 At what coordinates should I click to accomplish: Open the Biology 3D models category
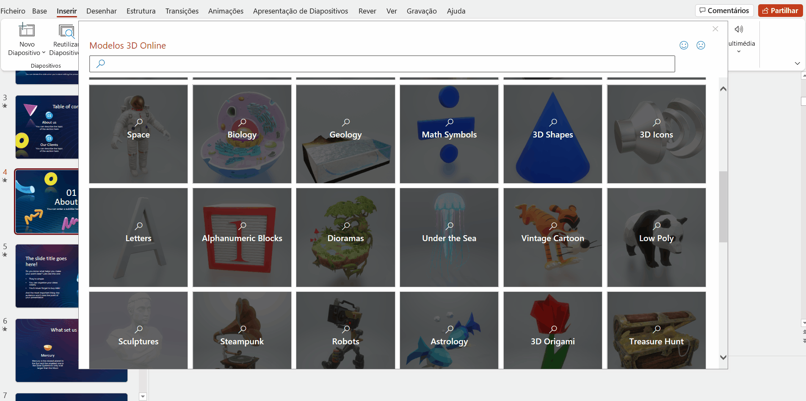click(x=242, y=134)
